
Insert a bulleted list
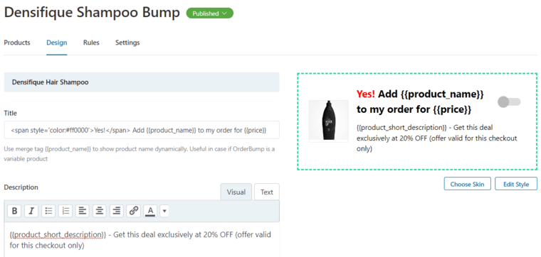tap(48, 211)
